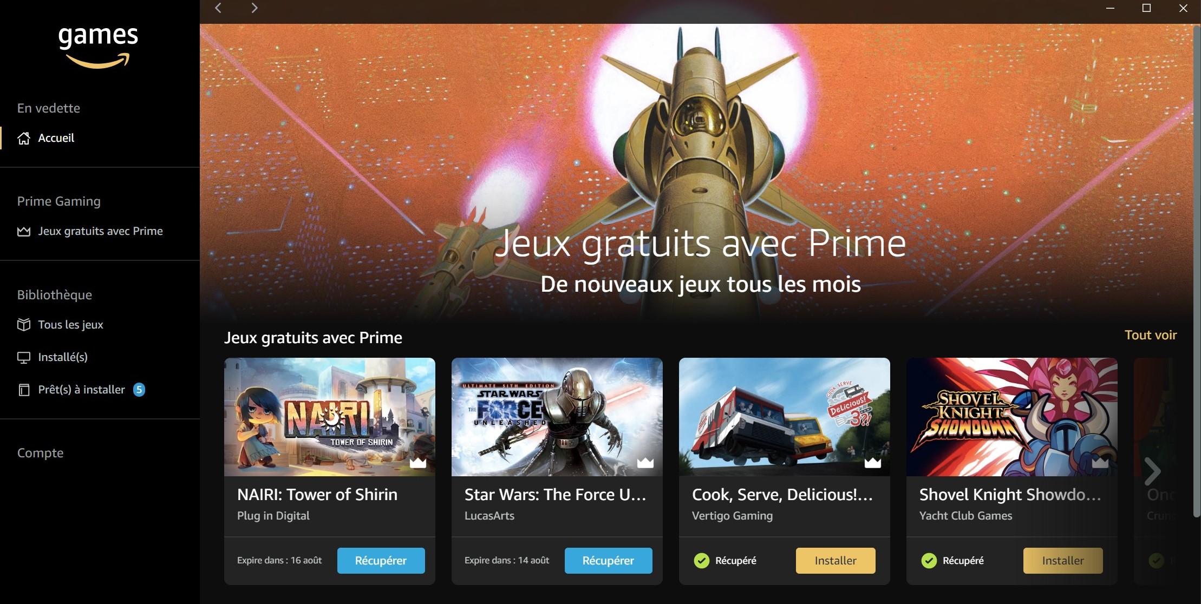Click the monitor icon beside Installé(s)
The image size is (1201, 604).
click(x=24, y=357)
